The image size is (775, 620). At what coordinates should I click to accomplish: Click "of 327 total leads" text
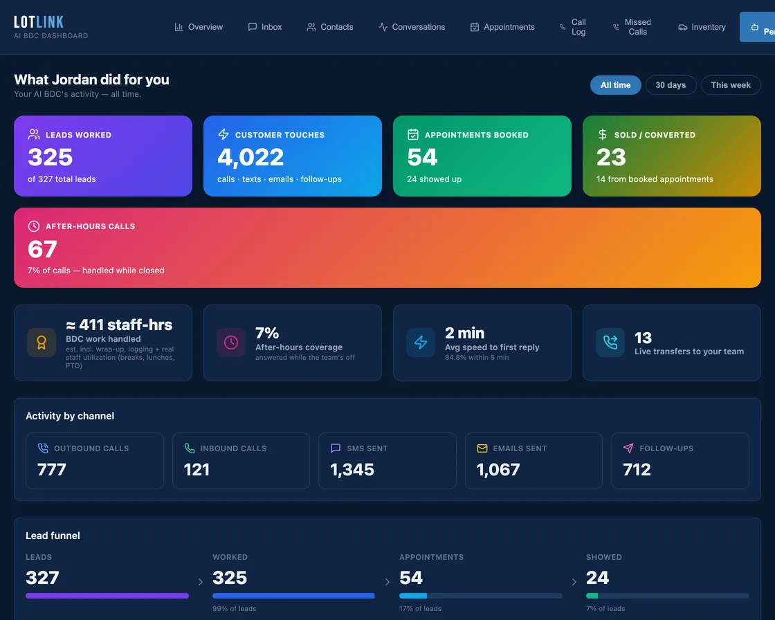coord(62,179)
